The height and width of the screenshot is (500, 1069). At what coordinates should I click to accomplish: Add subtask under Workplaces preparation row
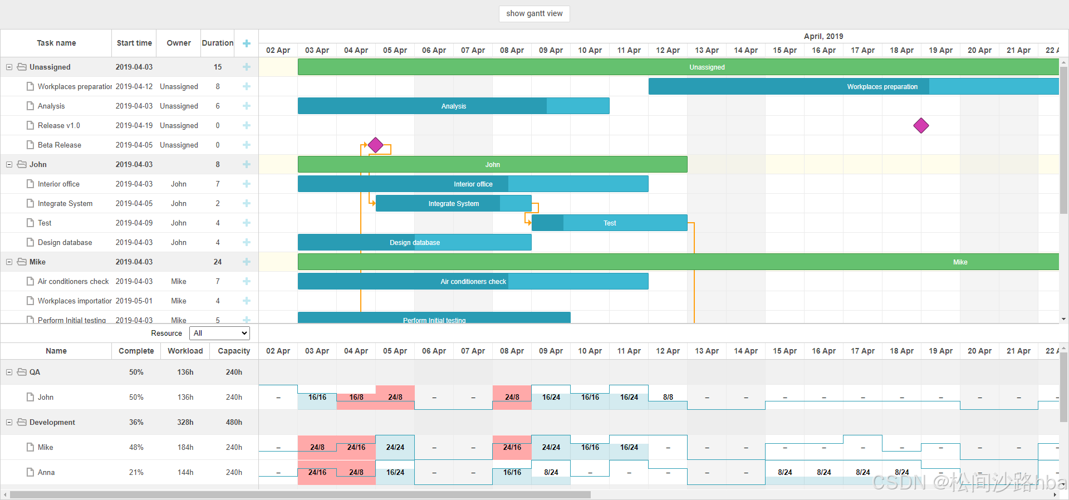[x=247, y=86]
